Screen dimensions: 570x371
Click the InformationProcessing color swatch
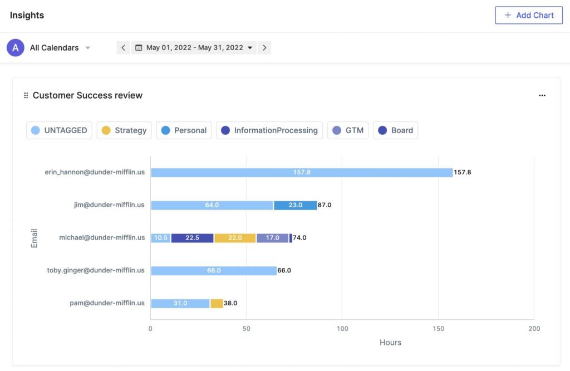(x=226, y=130)
